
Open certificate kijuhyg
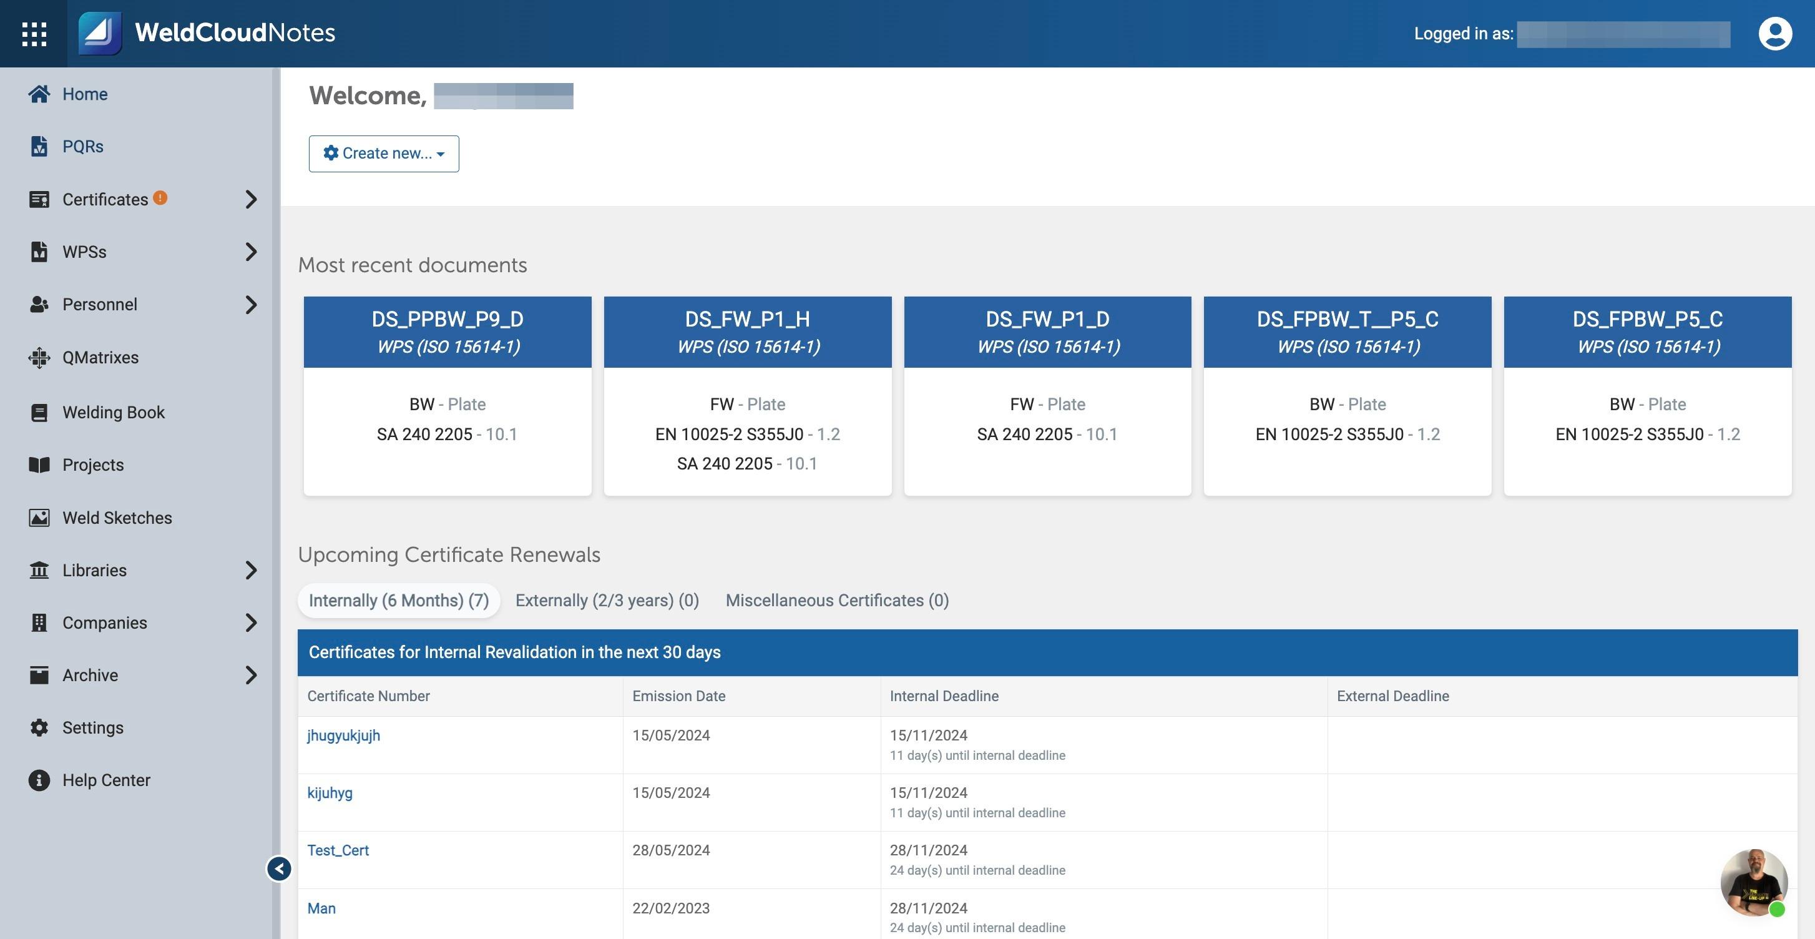pyautogui.click(x=330, y=792)
